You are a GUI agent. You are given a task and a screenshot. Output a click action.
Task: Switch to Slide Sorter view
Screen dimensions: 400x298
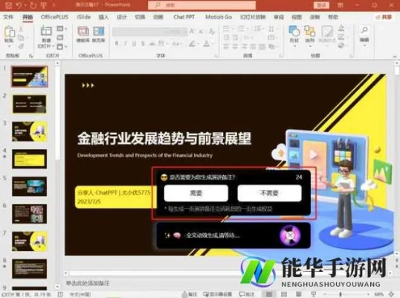point(284,294)
